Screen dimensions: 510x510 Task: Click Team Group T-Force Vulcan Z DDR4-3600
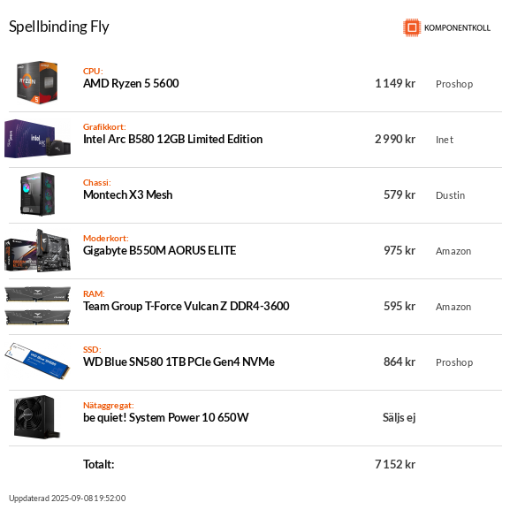tap(186, 306)
